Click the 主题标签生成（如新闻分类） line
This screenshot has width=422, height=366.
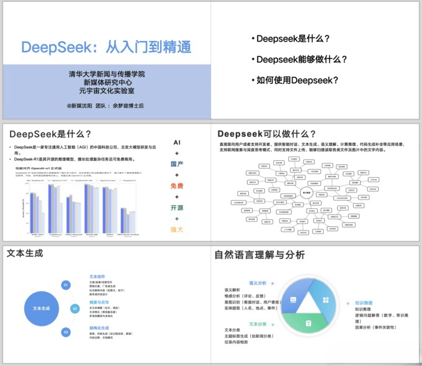tap(249, 336)
